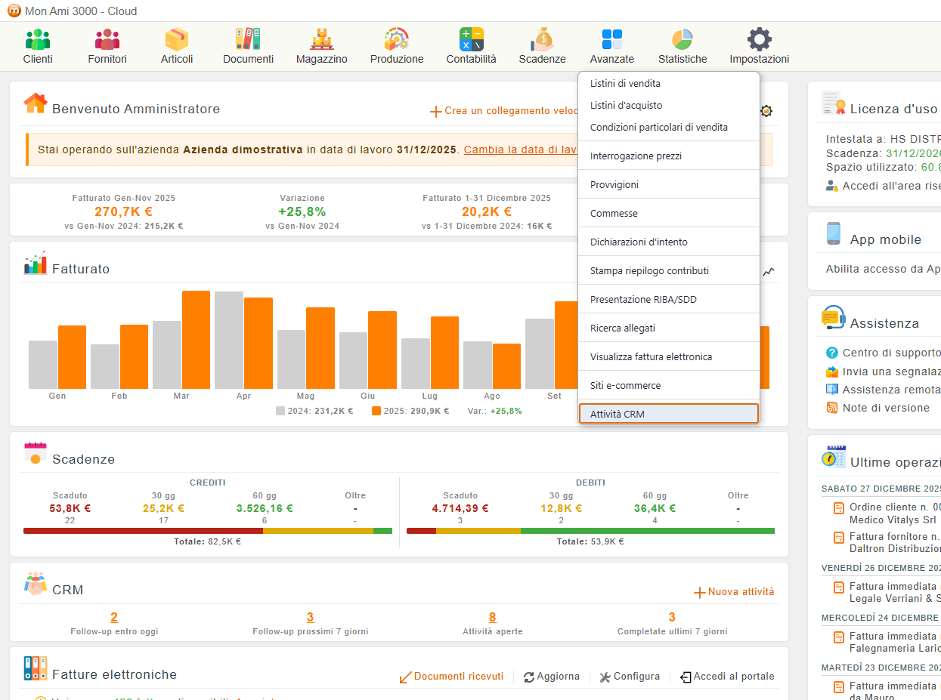Click Configura in Fatture elettroniche

630,677
